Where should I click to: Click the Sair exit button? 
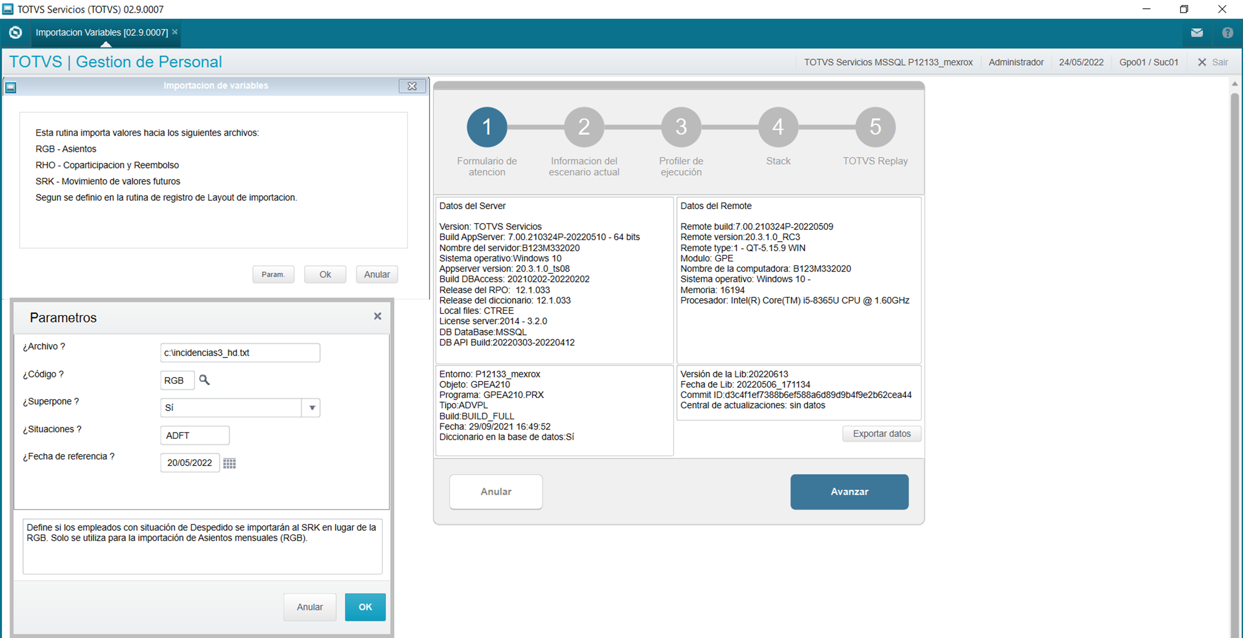(x=1214, y=62)
